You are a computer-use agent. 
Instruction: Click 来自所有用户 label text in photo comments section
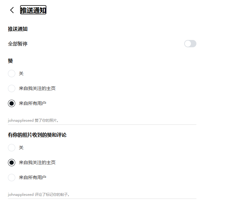coord(33,178)
